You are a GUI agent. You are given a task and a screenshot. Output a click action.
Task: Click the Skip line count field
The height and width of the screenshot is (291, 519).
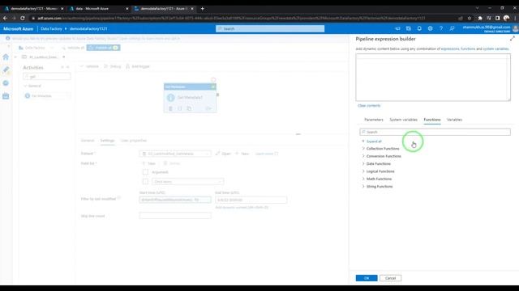coord(175,216)
